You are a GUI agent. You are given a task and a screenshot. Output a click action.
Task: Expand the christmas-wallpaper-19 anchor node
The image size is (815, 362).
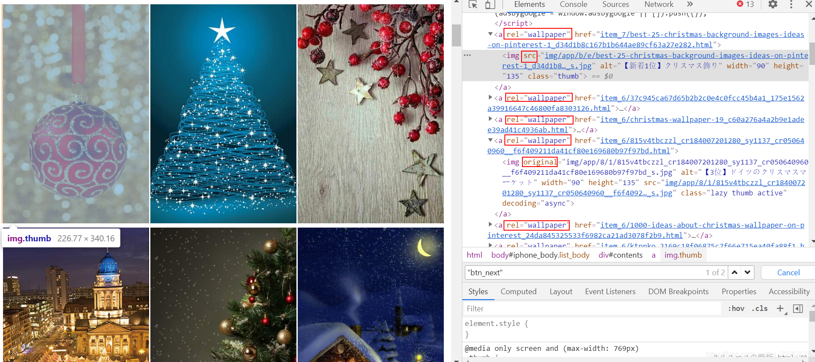coord(490,119)
